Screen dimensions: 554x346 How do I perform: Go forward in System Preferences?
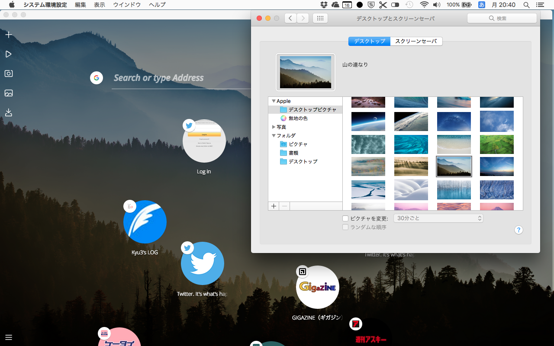pos(303,18)
